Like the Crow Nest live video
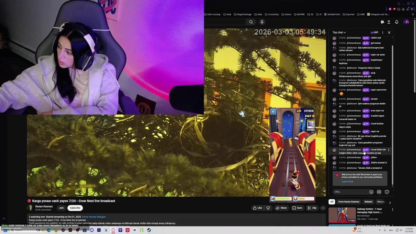Viewport: 416px width, 234px height. (257, 208)
